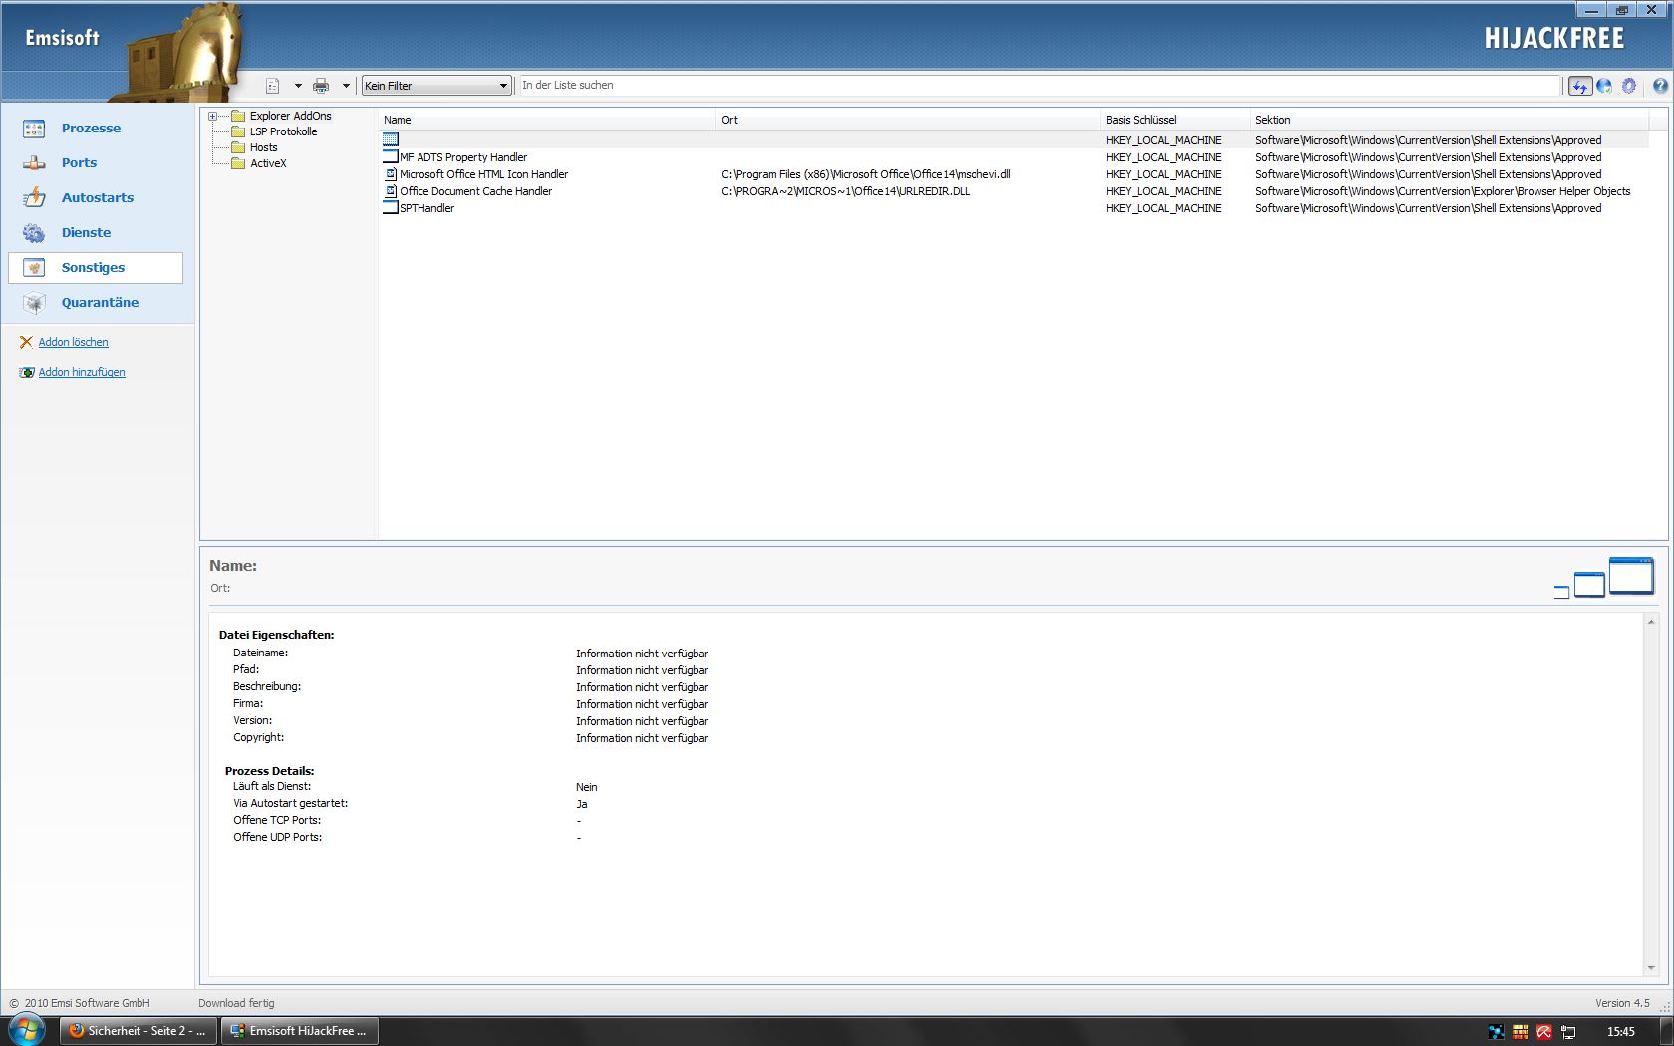Click the Dienste gears icon

point(34,233)
